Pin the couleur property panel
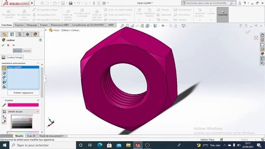Screen dimensions: 265x149 [14, 45]
